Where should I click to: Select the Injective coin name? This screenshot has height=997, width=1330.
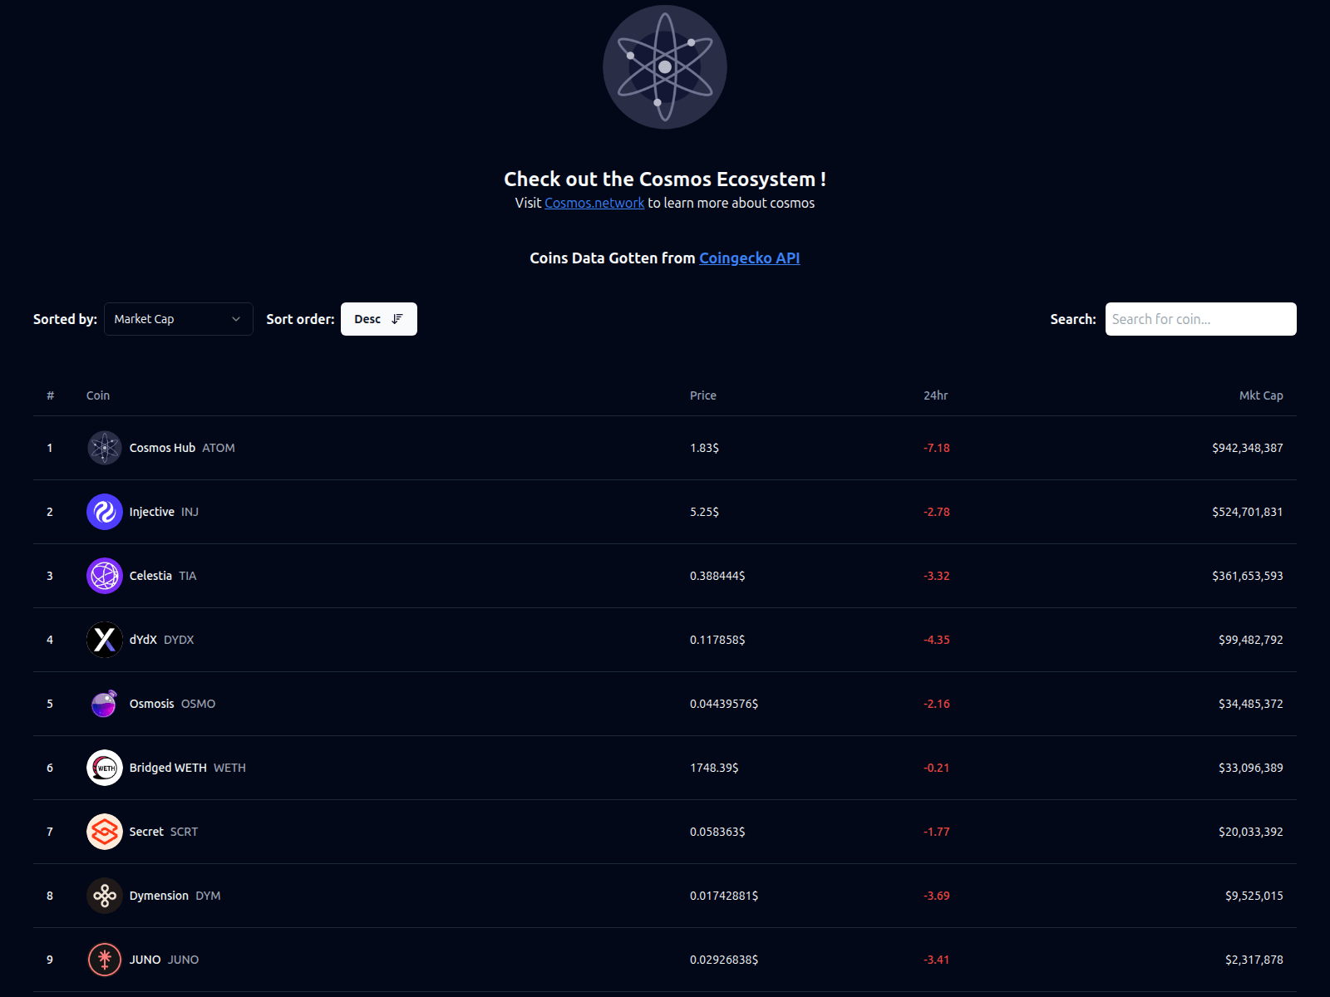[152, 512]
